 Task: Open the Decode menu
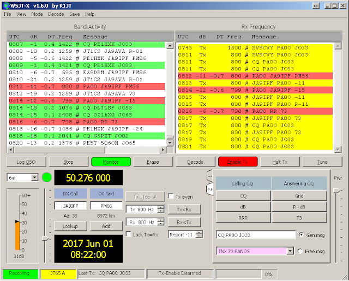56,14
